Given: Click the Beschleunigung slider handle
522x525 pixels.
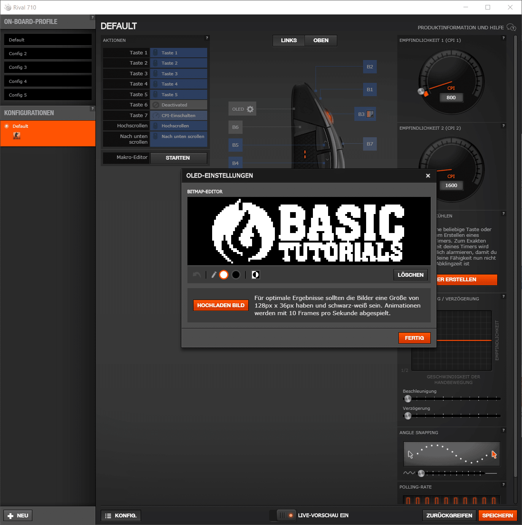Looking at the screenshot, I should pos(408,399).
